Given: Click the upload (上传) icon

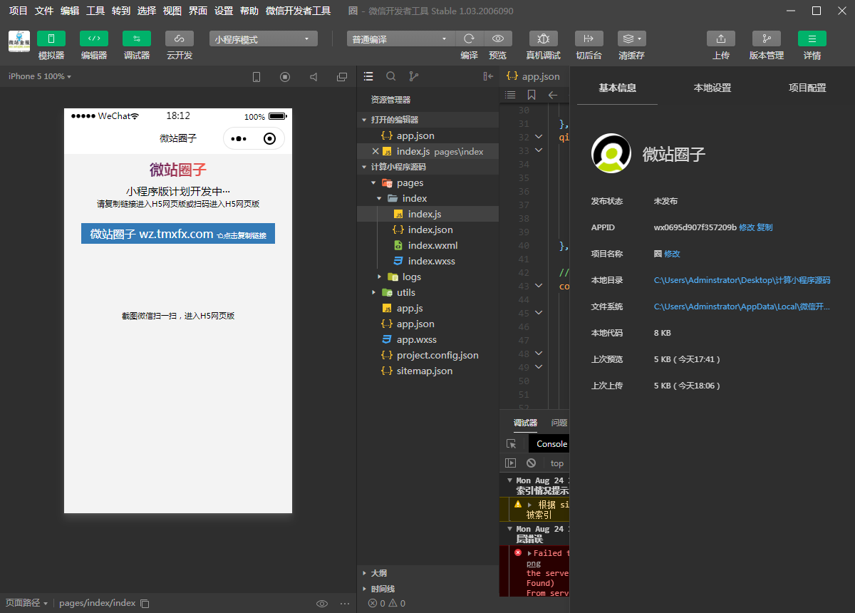Looking at the screenshot, I should pos(720,38).
